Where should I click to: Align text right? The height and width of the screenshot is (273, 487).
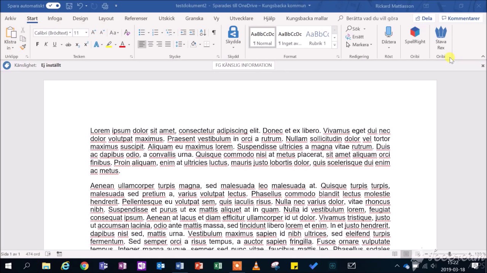pos(159,44)
